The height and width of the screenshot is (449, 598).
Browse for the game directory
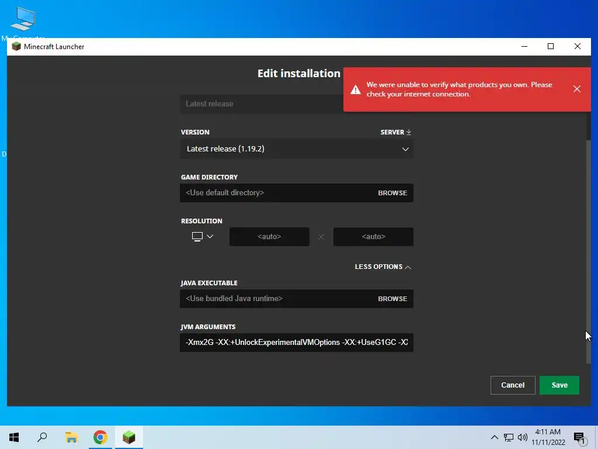click(392, 193)
